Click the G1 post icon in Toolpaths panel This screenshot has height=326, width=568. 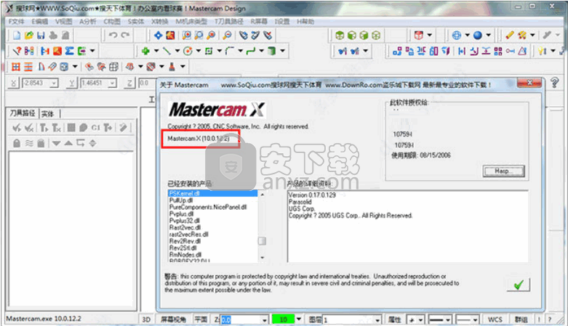coord(95,127)
